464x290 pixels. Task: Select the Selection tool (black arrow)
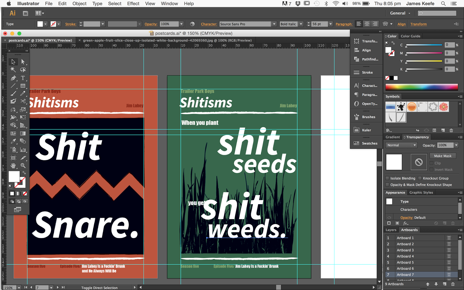(13, 62)
